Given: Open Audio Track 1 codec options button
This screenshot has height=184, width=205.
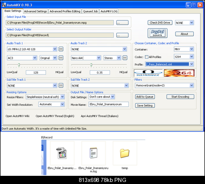Looking at the screenshot, I should click(x=61, y=58).
